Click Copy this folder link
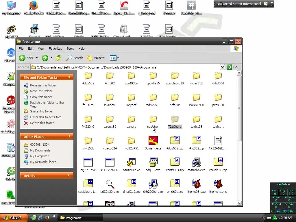The height and width of the screenshot is (222, 296). pyautogui.click(x=41, y=97)
